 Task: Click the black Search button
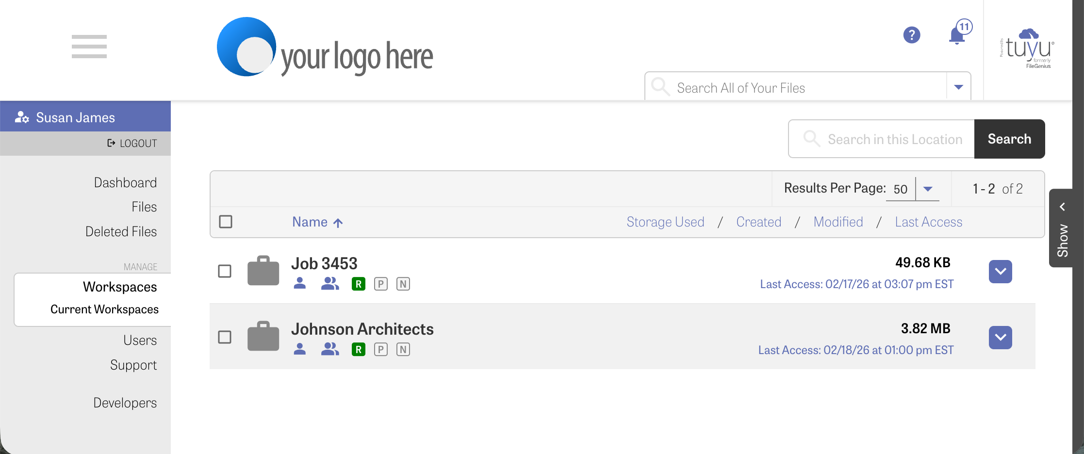1009,139
